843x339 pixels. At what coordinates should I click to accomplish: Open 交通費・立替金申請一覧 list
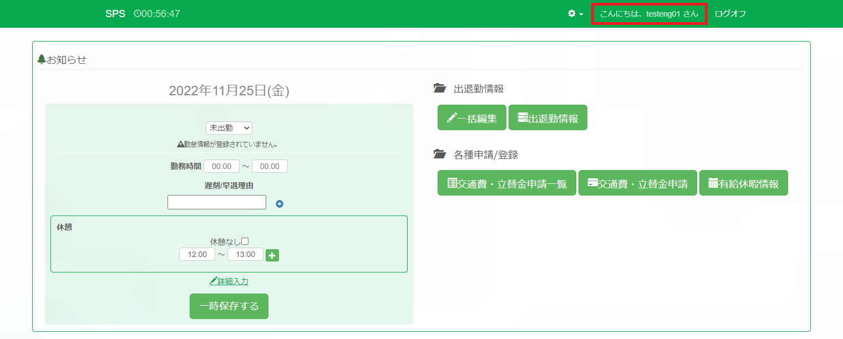coord(506,183)
